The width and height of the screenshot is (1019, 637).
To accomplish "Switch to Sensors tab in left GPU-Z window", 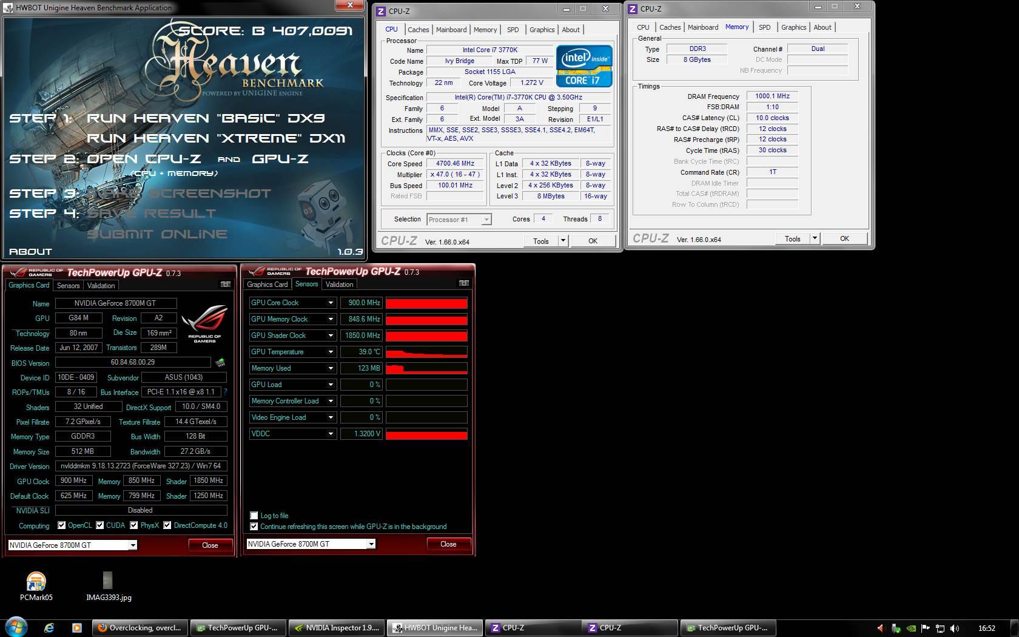I will 68,286.
